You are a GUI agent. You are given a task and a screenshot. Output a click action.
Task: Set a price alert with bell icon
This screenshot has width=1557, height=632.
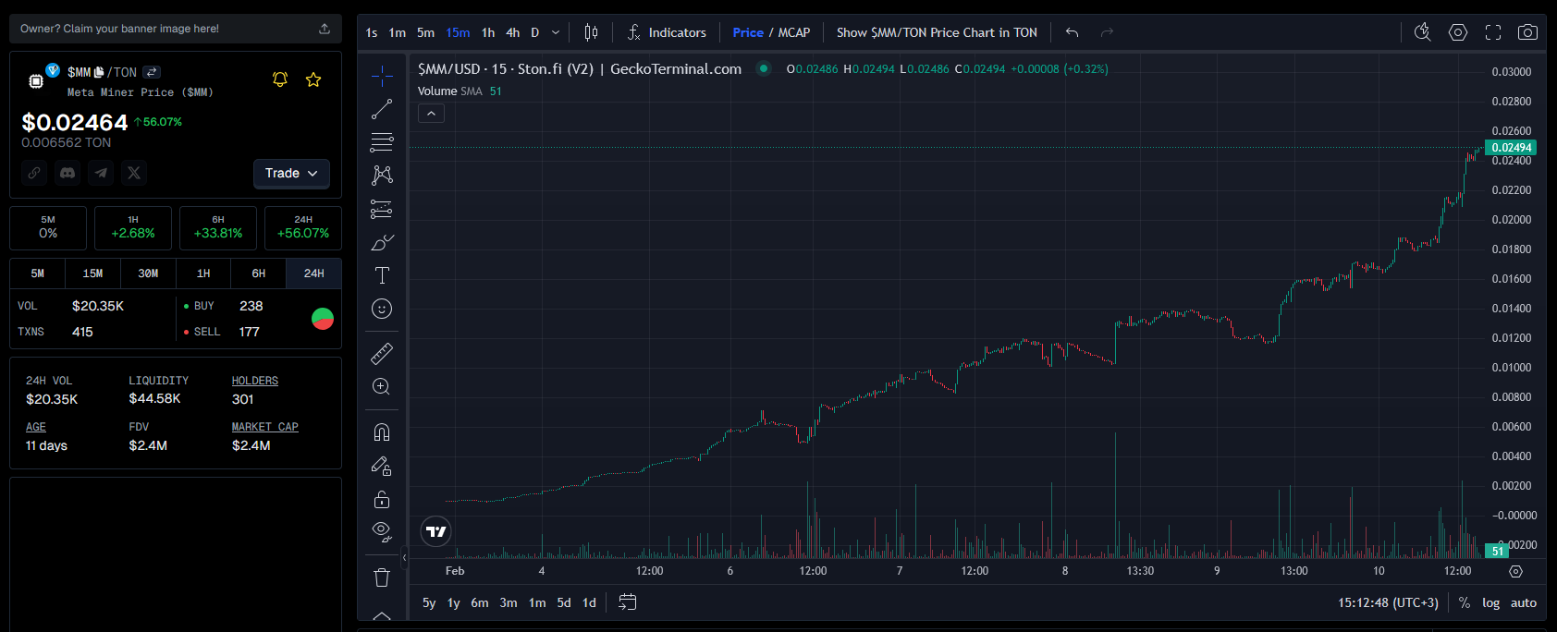(x=280, y=79)
